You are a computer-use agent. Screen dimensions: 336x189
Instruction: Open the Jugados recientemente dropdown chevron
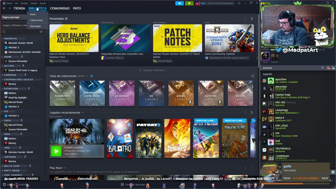point(82,113)
